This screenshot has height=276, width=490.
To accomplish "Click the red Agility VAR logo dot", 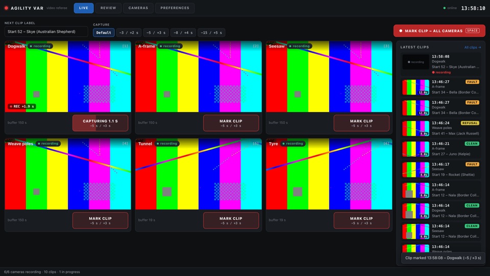I will [x=6, y=8].
